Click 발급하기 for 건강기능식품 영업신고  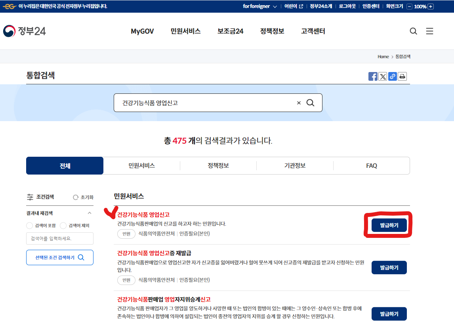[389, 225]
